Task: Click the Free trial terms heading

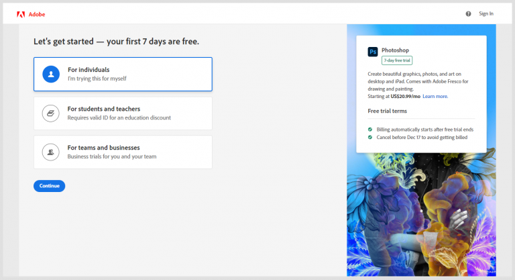Action: click(388, 111)
